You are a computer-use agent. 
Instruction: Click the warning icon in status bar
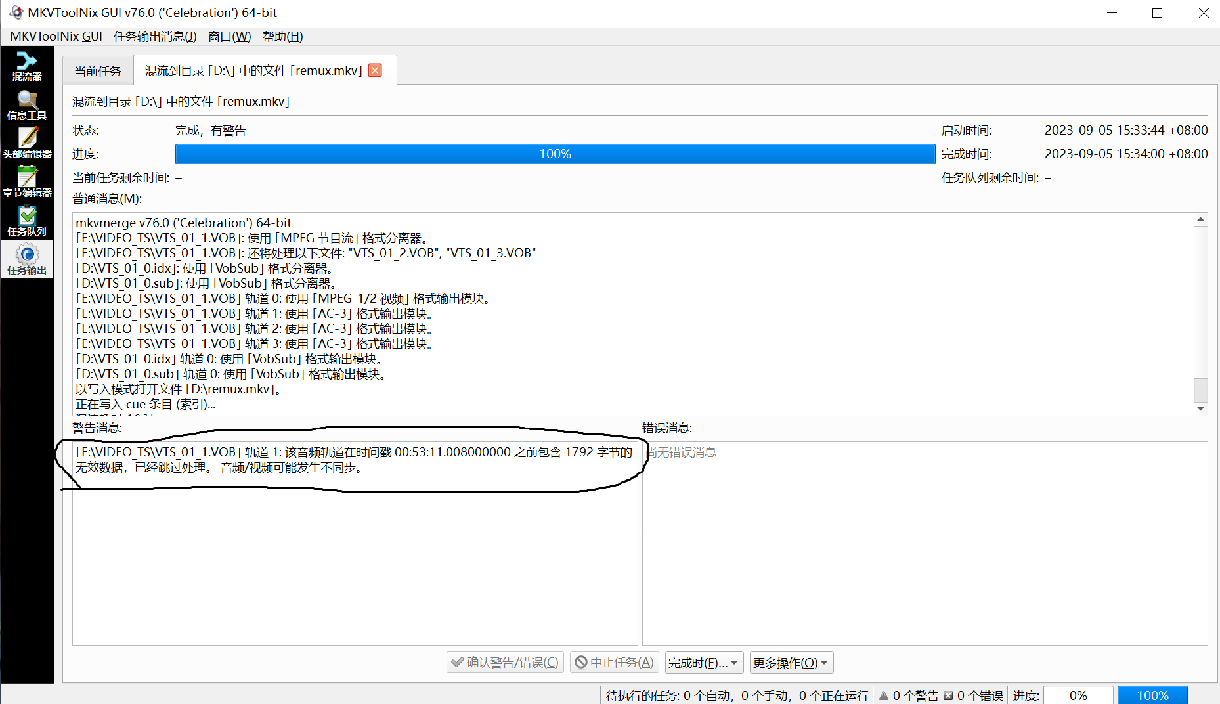point(884,695)
